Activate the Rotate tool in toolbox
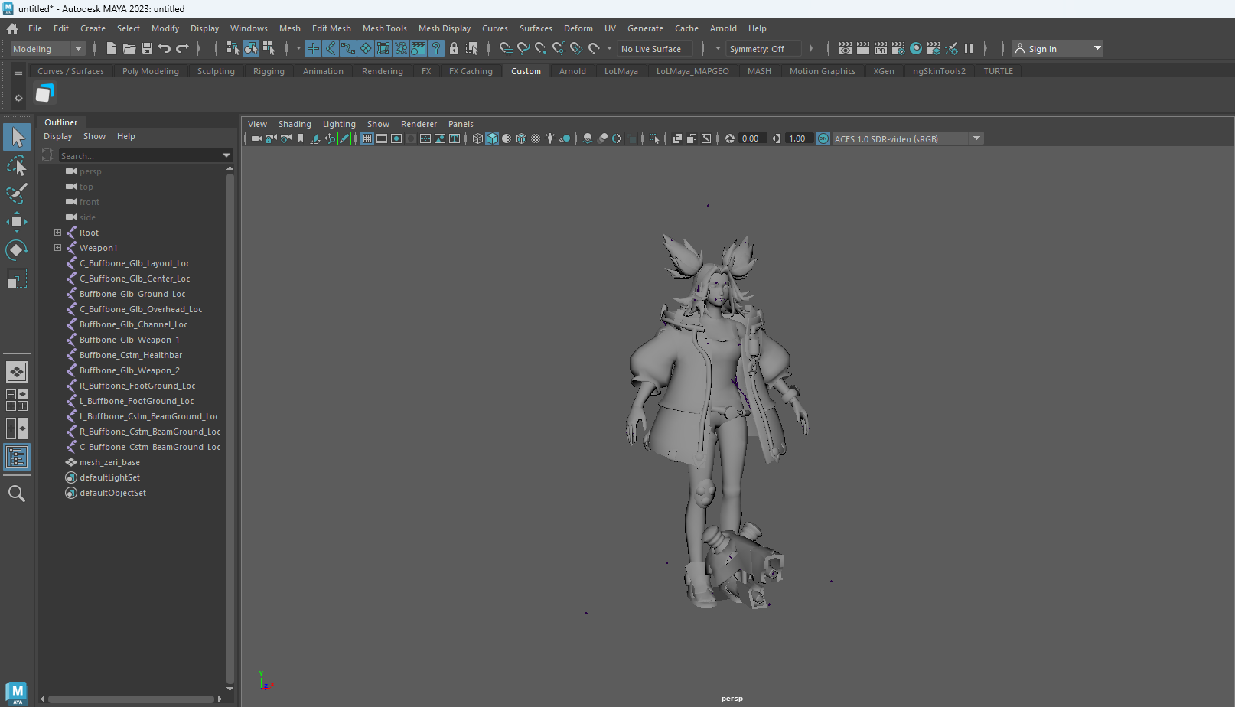 [17, 250]
